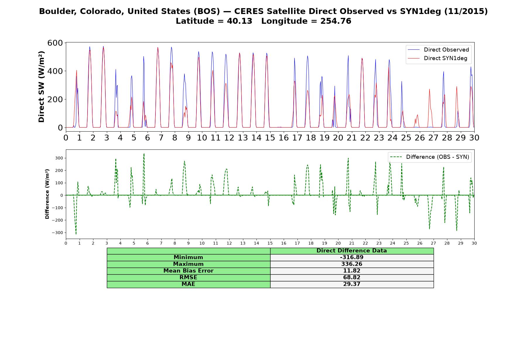Click the Difference (W/m²) y-axis label

(x=47, y=194)
